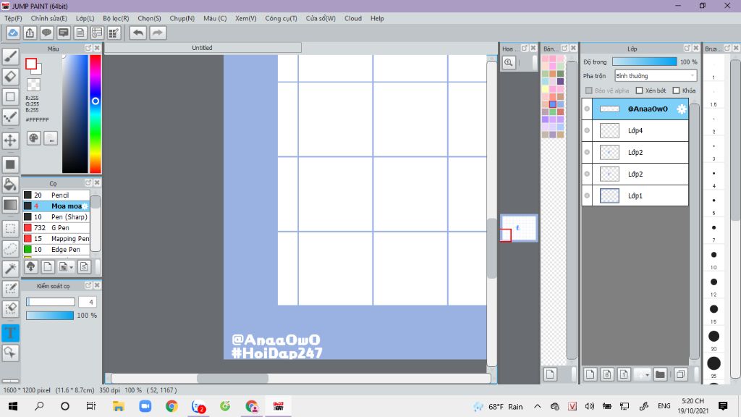The image size is (741, 417).
Task: Open Windows Start menu
Action: point(13,406)
